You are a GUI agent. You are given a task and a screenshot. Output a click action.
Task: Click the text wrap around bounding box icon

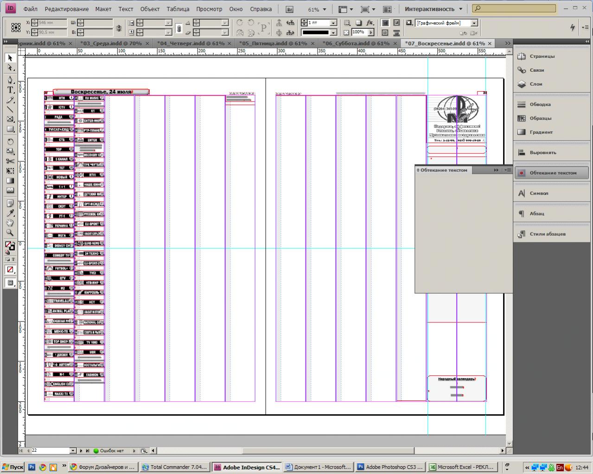(396, 23)
